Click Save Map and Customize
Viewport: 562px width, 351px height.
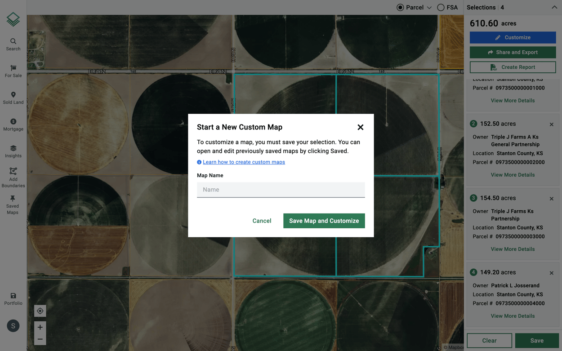pos(324,221)
